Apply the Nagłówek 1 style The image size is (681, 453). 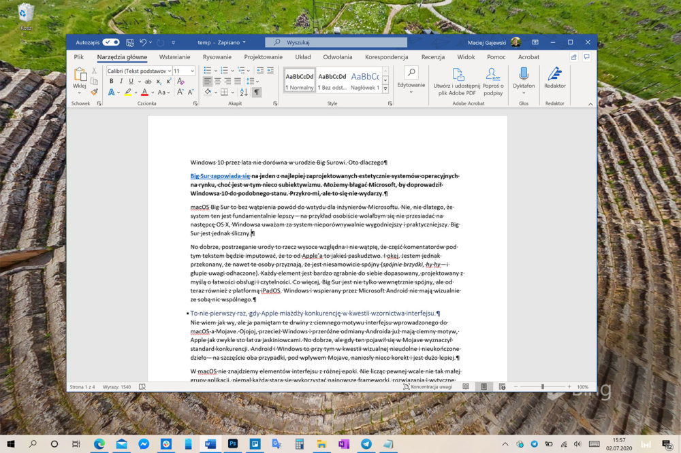pyautogui.click(x=365, y=80)
